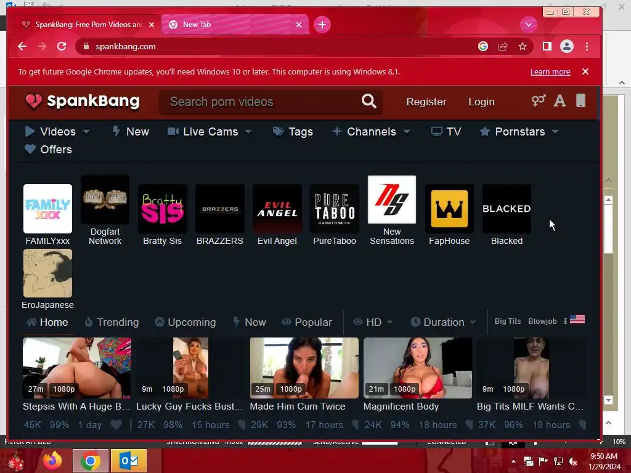Select the Upcoming filter tab
Screen dimensions: 631x473
click(x=185, y=322)
